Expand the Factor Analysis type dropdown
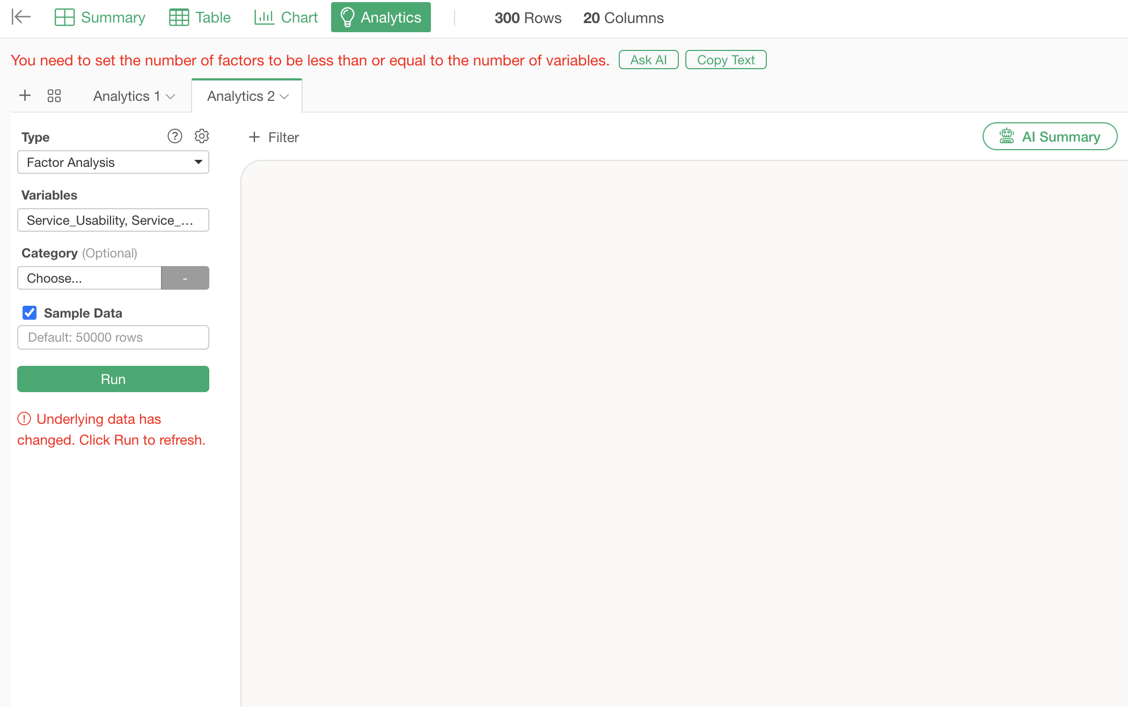 pyautogui.click(x=113, y=162)
